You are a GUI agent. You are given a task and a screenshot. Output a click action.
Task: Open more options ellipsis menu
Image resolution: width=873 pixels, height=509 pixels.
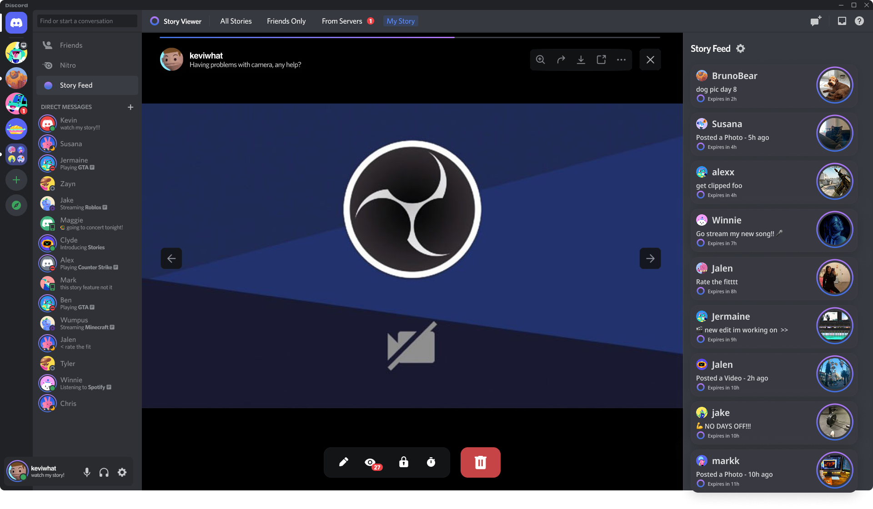621,59
